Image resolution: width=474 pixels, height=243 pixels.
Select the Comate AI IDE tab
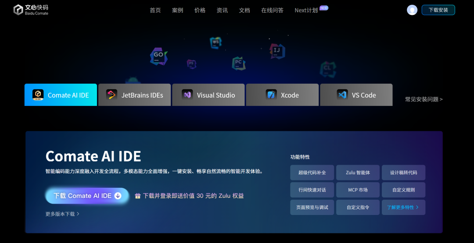[x=61, y=95]
